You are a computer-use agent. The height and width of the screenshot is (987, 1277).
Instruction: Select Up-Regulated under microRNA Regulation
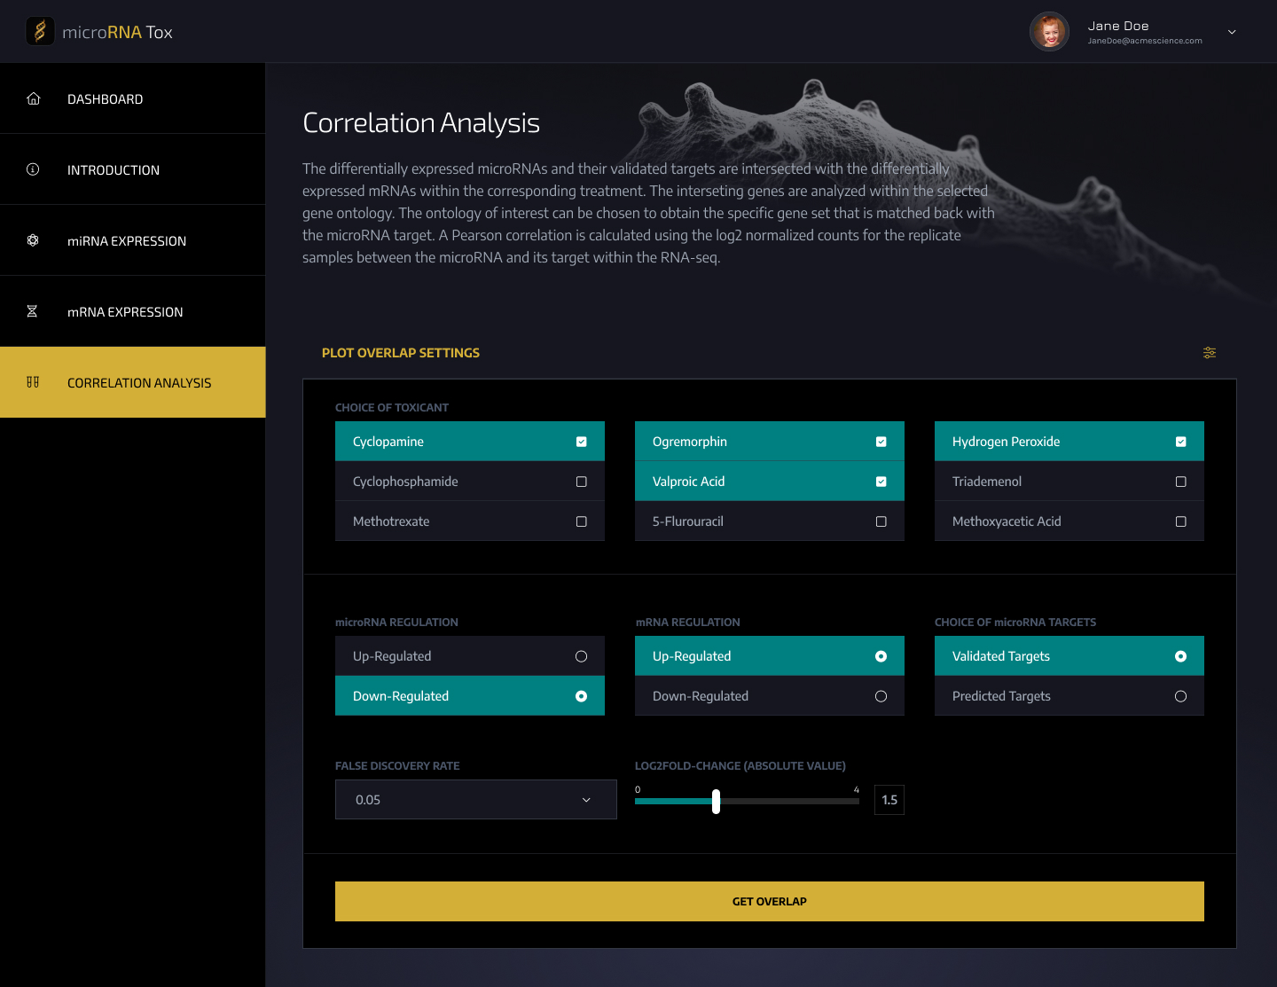point(581,656)
